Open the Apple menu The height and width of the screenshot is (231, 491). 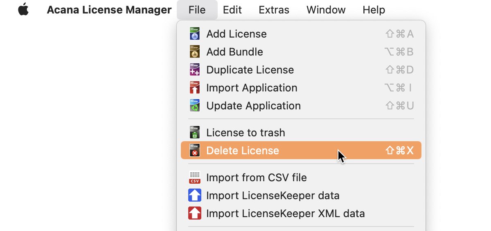tap(23, 10)
